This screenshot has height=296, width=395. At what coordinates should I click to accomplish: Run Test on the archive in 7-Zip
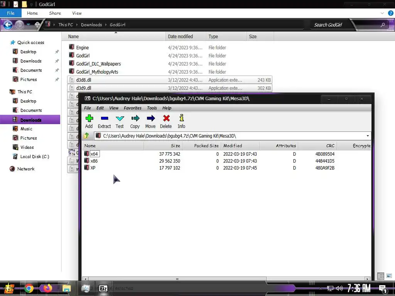click(x=120, y=121)
